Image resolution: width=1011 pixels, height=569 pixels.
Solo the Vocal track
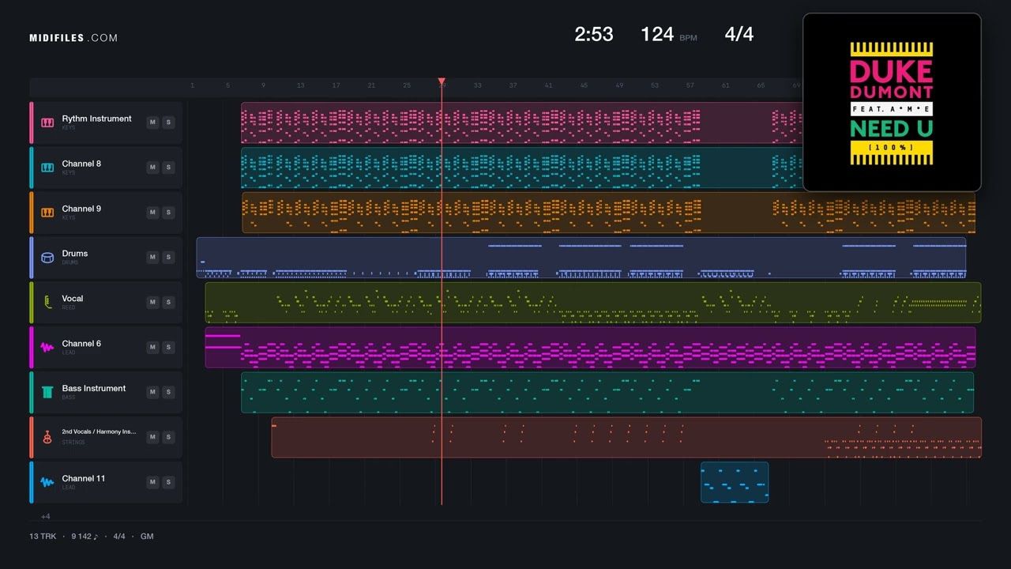(168, 303)
